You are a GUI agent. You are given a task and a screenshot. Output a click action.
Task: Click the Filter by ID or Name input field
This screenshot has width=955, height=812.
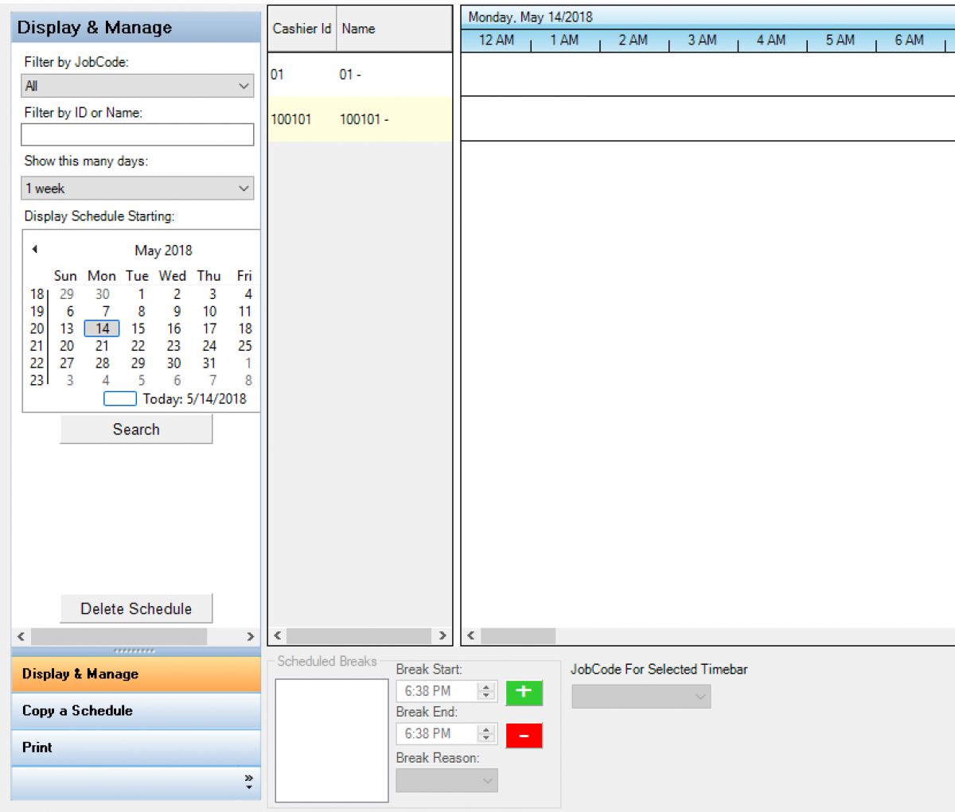click(137, 134)
